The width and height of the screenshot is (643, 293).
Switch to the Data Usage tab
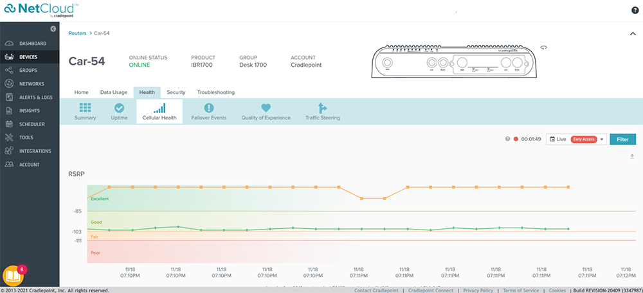tap(114, 92)
